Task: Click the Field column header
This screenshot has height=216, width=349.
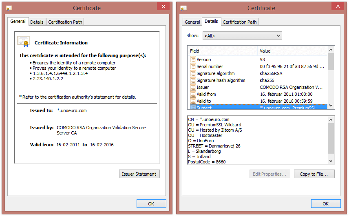Action: click(223, 51)
